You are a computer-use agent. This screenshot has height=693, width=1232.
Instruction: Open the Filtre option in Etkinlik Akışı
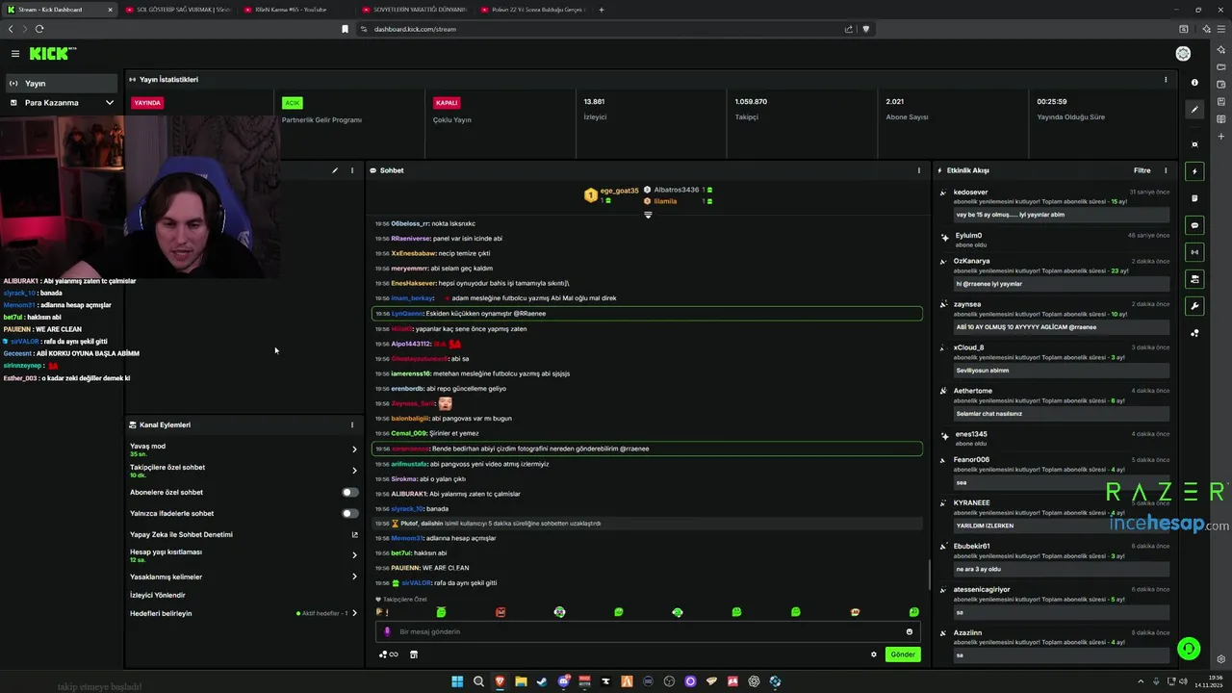[1142, 170]
